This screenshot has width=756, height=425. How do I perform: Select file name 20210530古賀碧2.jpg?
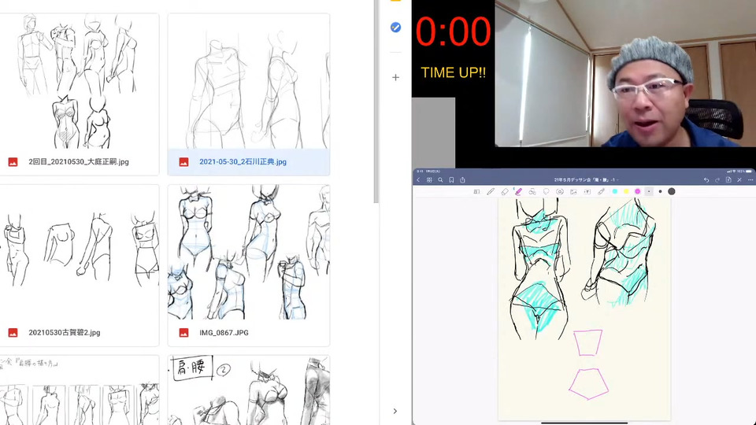pos(65,332)
